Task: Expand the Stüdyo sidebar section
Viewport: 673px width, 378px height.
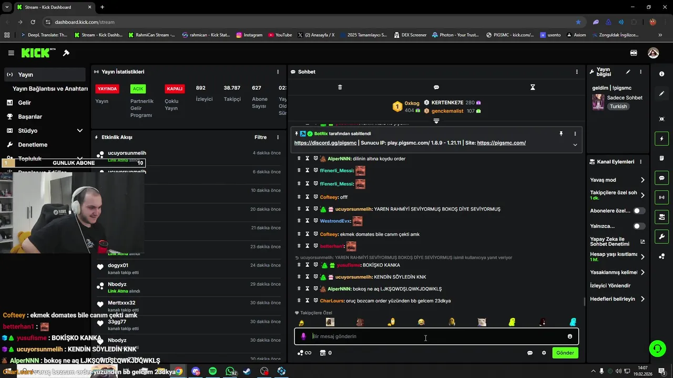Action: (x=79, y=131)
